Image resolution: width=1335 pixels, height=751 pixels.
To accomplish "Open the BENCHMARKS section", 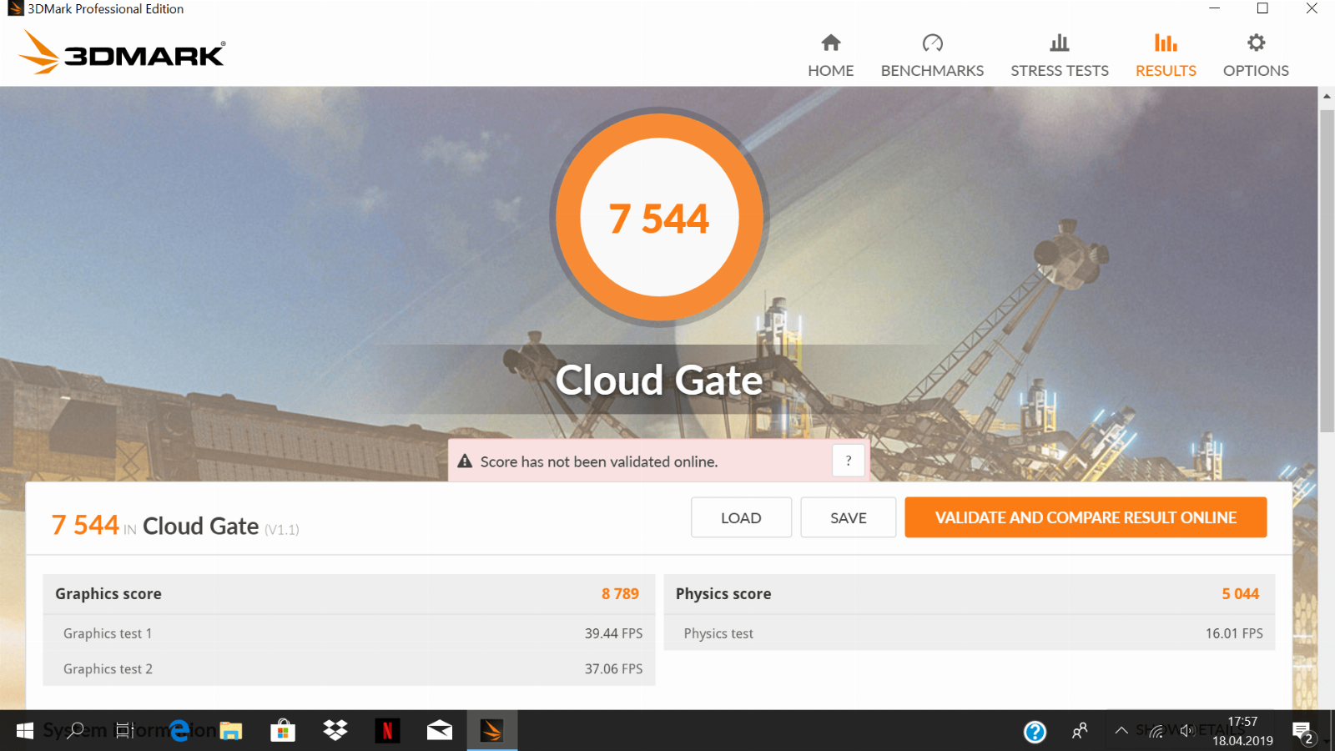I will tap(932, 56).
